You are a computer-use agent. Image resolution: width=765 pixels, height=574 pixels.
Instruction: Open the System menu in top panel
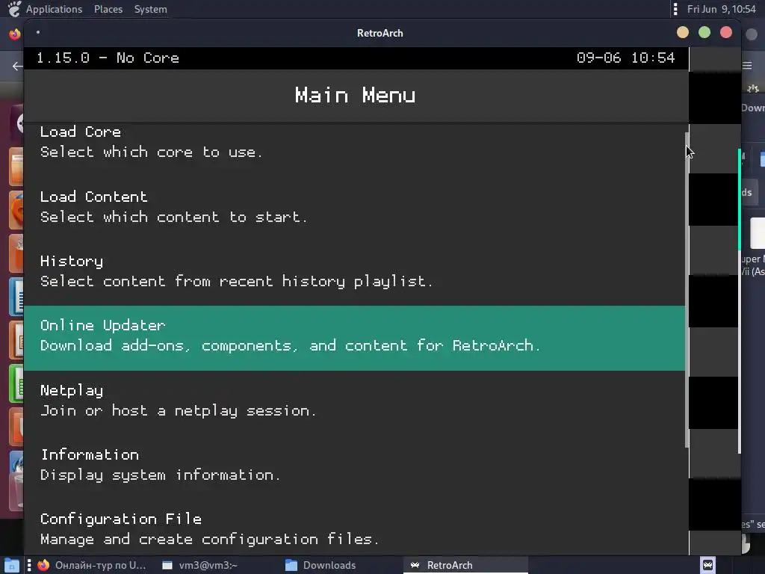click(x=151, y=9)
